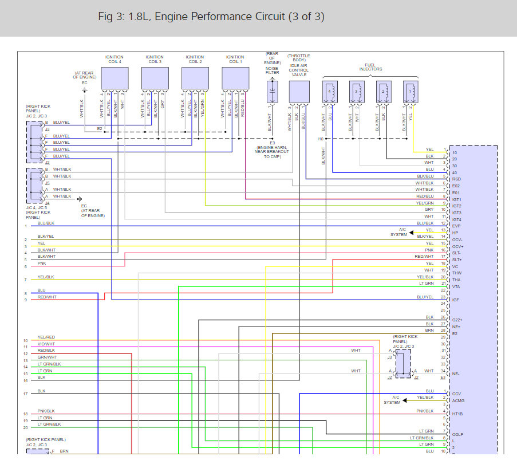Click the SLT- pin label

456,253
